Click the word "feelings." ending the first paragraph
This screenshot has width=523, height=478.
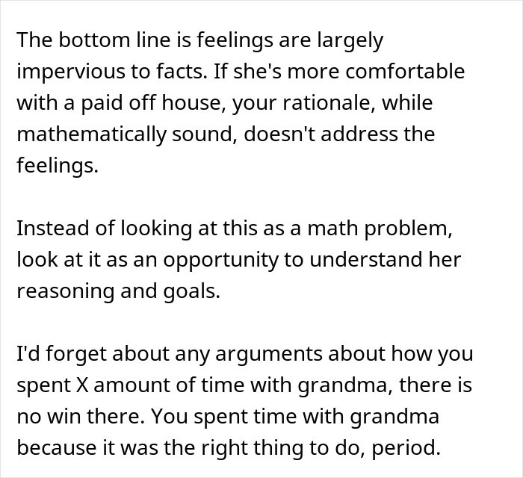(x=57, y=167)
